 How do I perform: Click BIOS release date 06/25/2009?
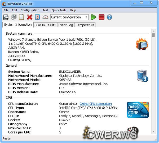click(x=68, y=92)
